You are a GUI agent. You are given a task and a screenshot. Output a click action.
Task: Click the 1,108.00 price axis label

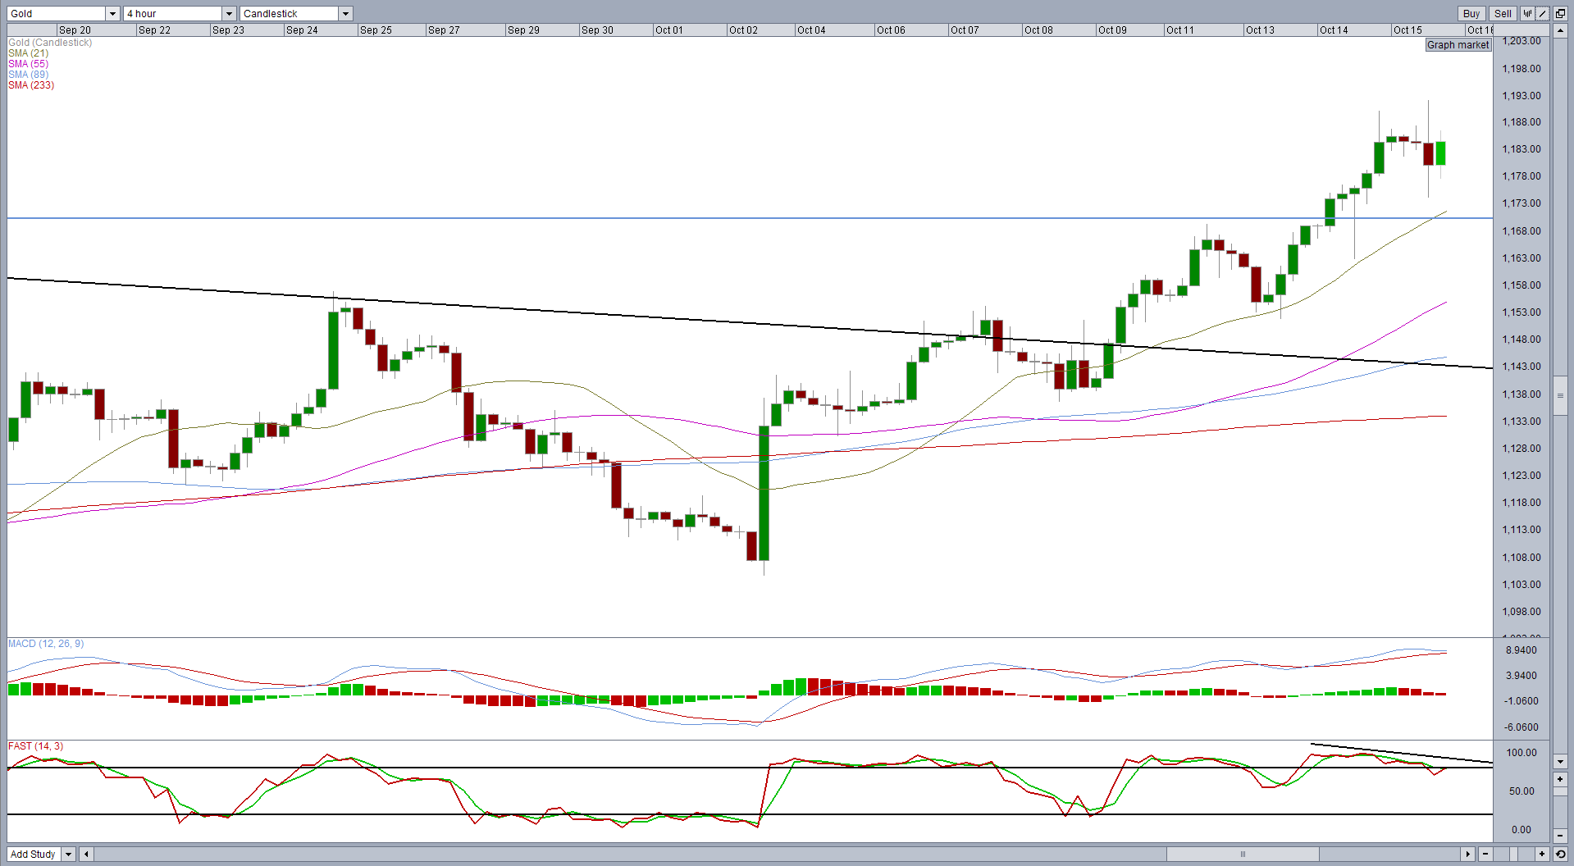coord(1522,558)
